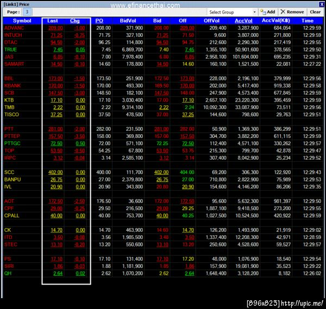
Task: Click ADVANC last price 209.00
Action: click(x=55, y=28)
